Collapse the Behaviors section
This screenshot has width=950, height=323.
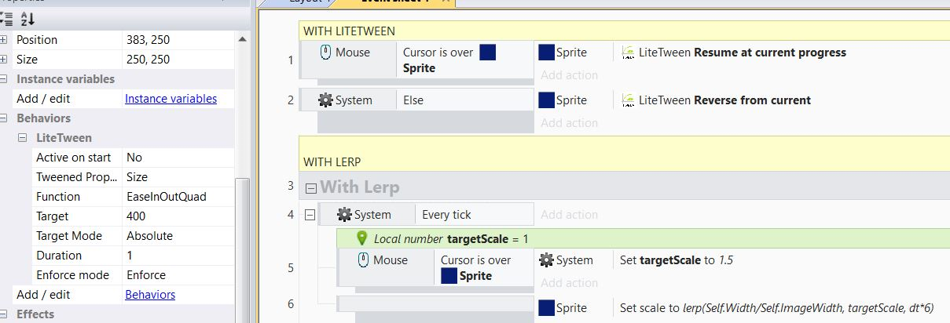click(5, 118)
